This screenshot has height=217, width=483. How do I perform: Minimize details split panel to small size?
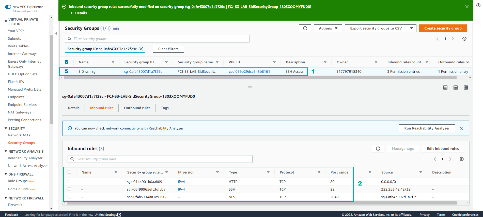pyautogui.click(x=445, y=88)
